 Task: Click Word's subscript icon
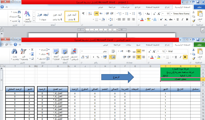click(166, 20)
